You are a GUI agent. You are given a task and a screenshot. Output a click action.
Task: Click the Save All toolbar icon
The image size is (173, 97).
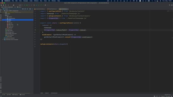pos(4,5)
